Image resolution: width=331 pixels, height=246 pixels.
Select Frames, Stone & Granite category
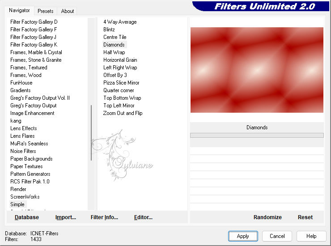pos(36,60)
